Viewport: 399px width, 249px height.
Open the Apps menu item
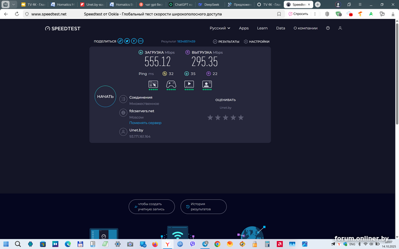tap(244, 28)
